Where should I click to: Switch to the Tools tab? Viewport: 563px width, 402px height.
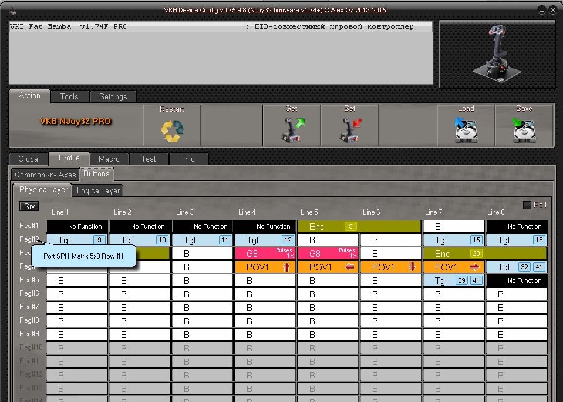(x=69, y=96)
